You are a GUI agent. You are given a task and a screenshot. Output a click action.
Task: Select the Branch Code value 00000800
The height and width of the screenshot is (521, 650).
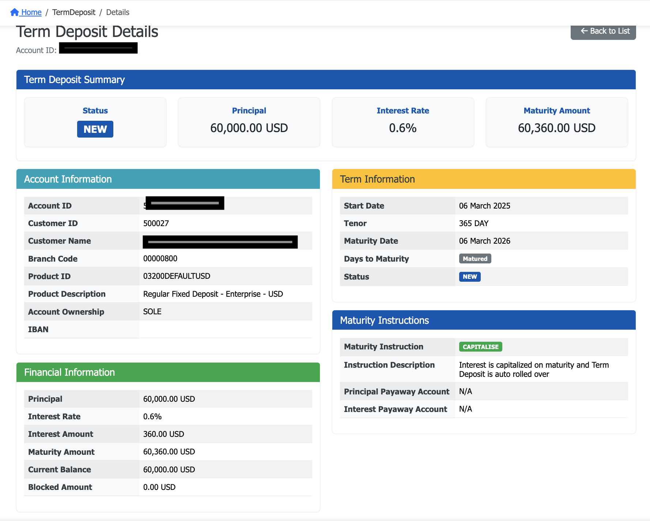point(160,259)
